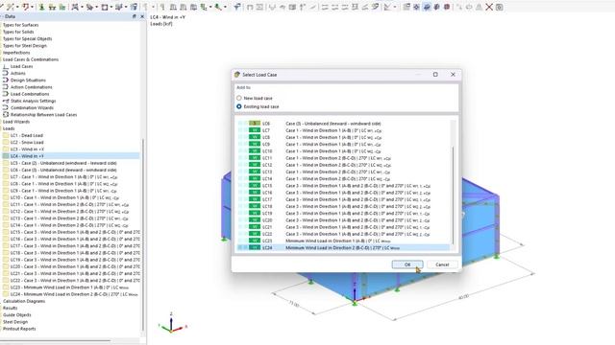The image size is (615, 345).
Task: Open Steel Design in navigator tree
Action: tap(15, 322)
